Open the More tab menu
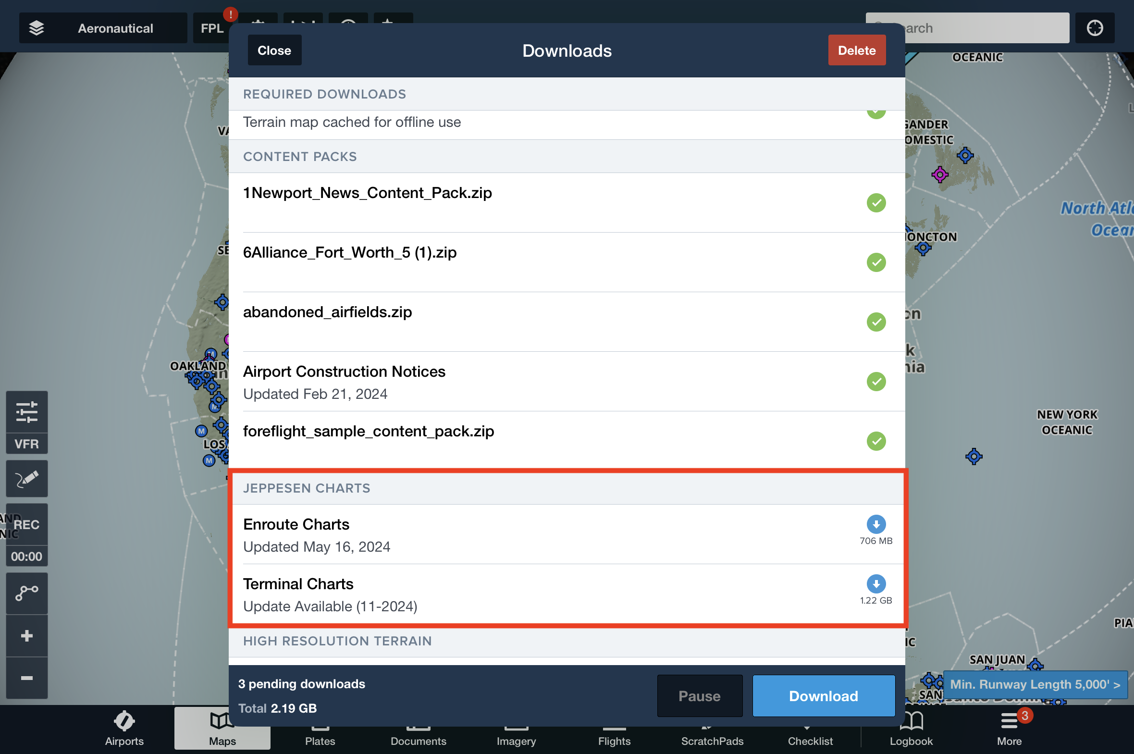Screen dimensions: 1134x754 coord(1009,728)
